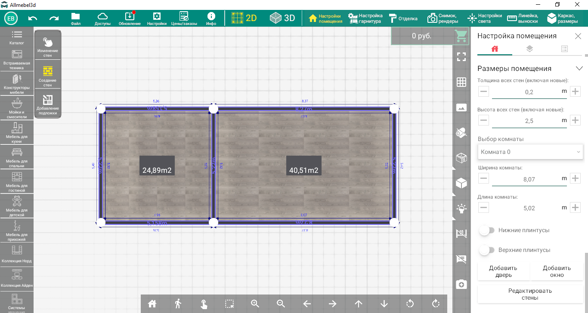
Task: Open the shopping cart icon
Action: [x=461, y=36]
